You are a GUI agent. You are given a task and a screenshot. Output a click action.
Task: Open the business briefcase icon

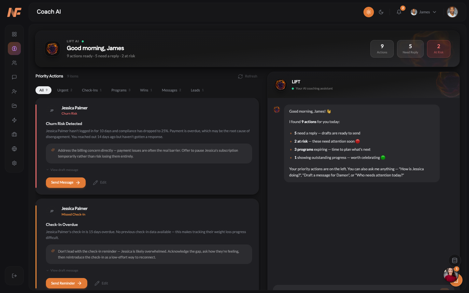[x=14, y=134]
